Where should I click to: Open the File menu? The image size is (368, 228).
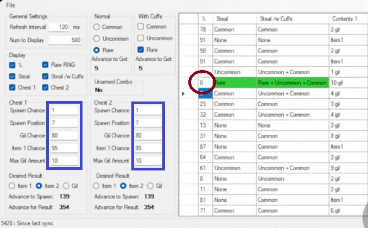click(x=10, y=5)
